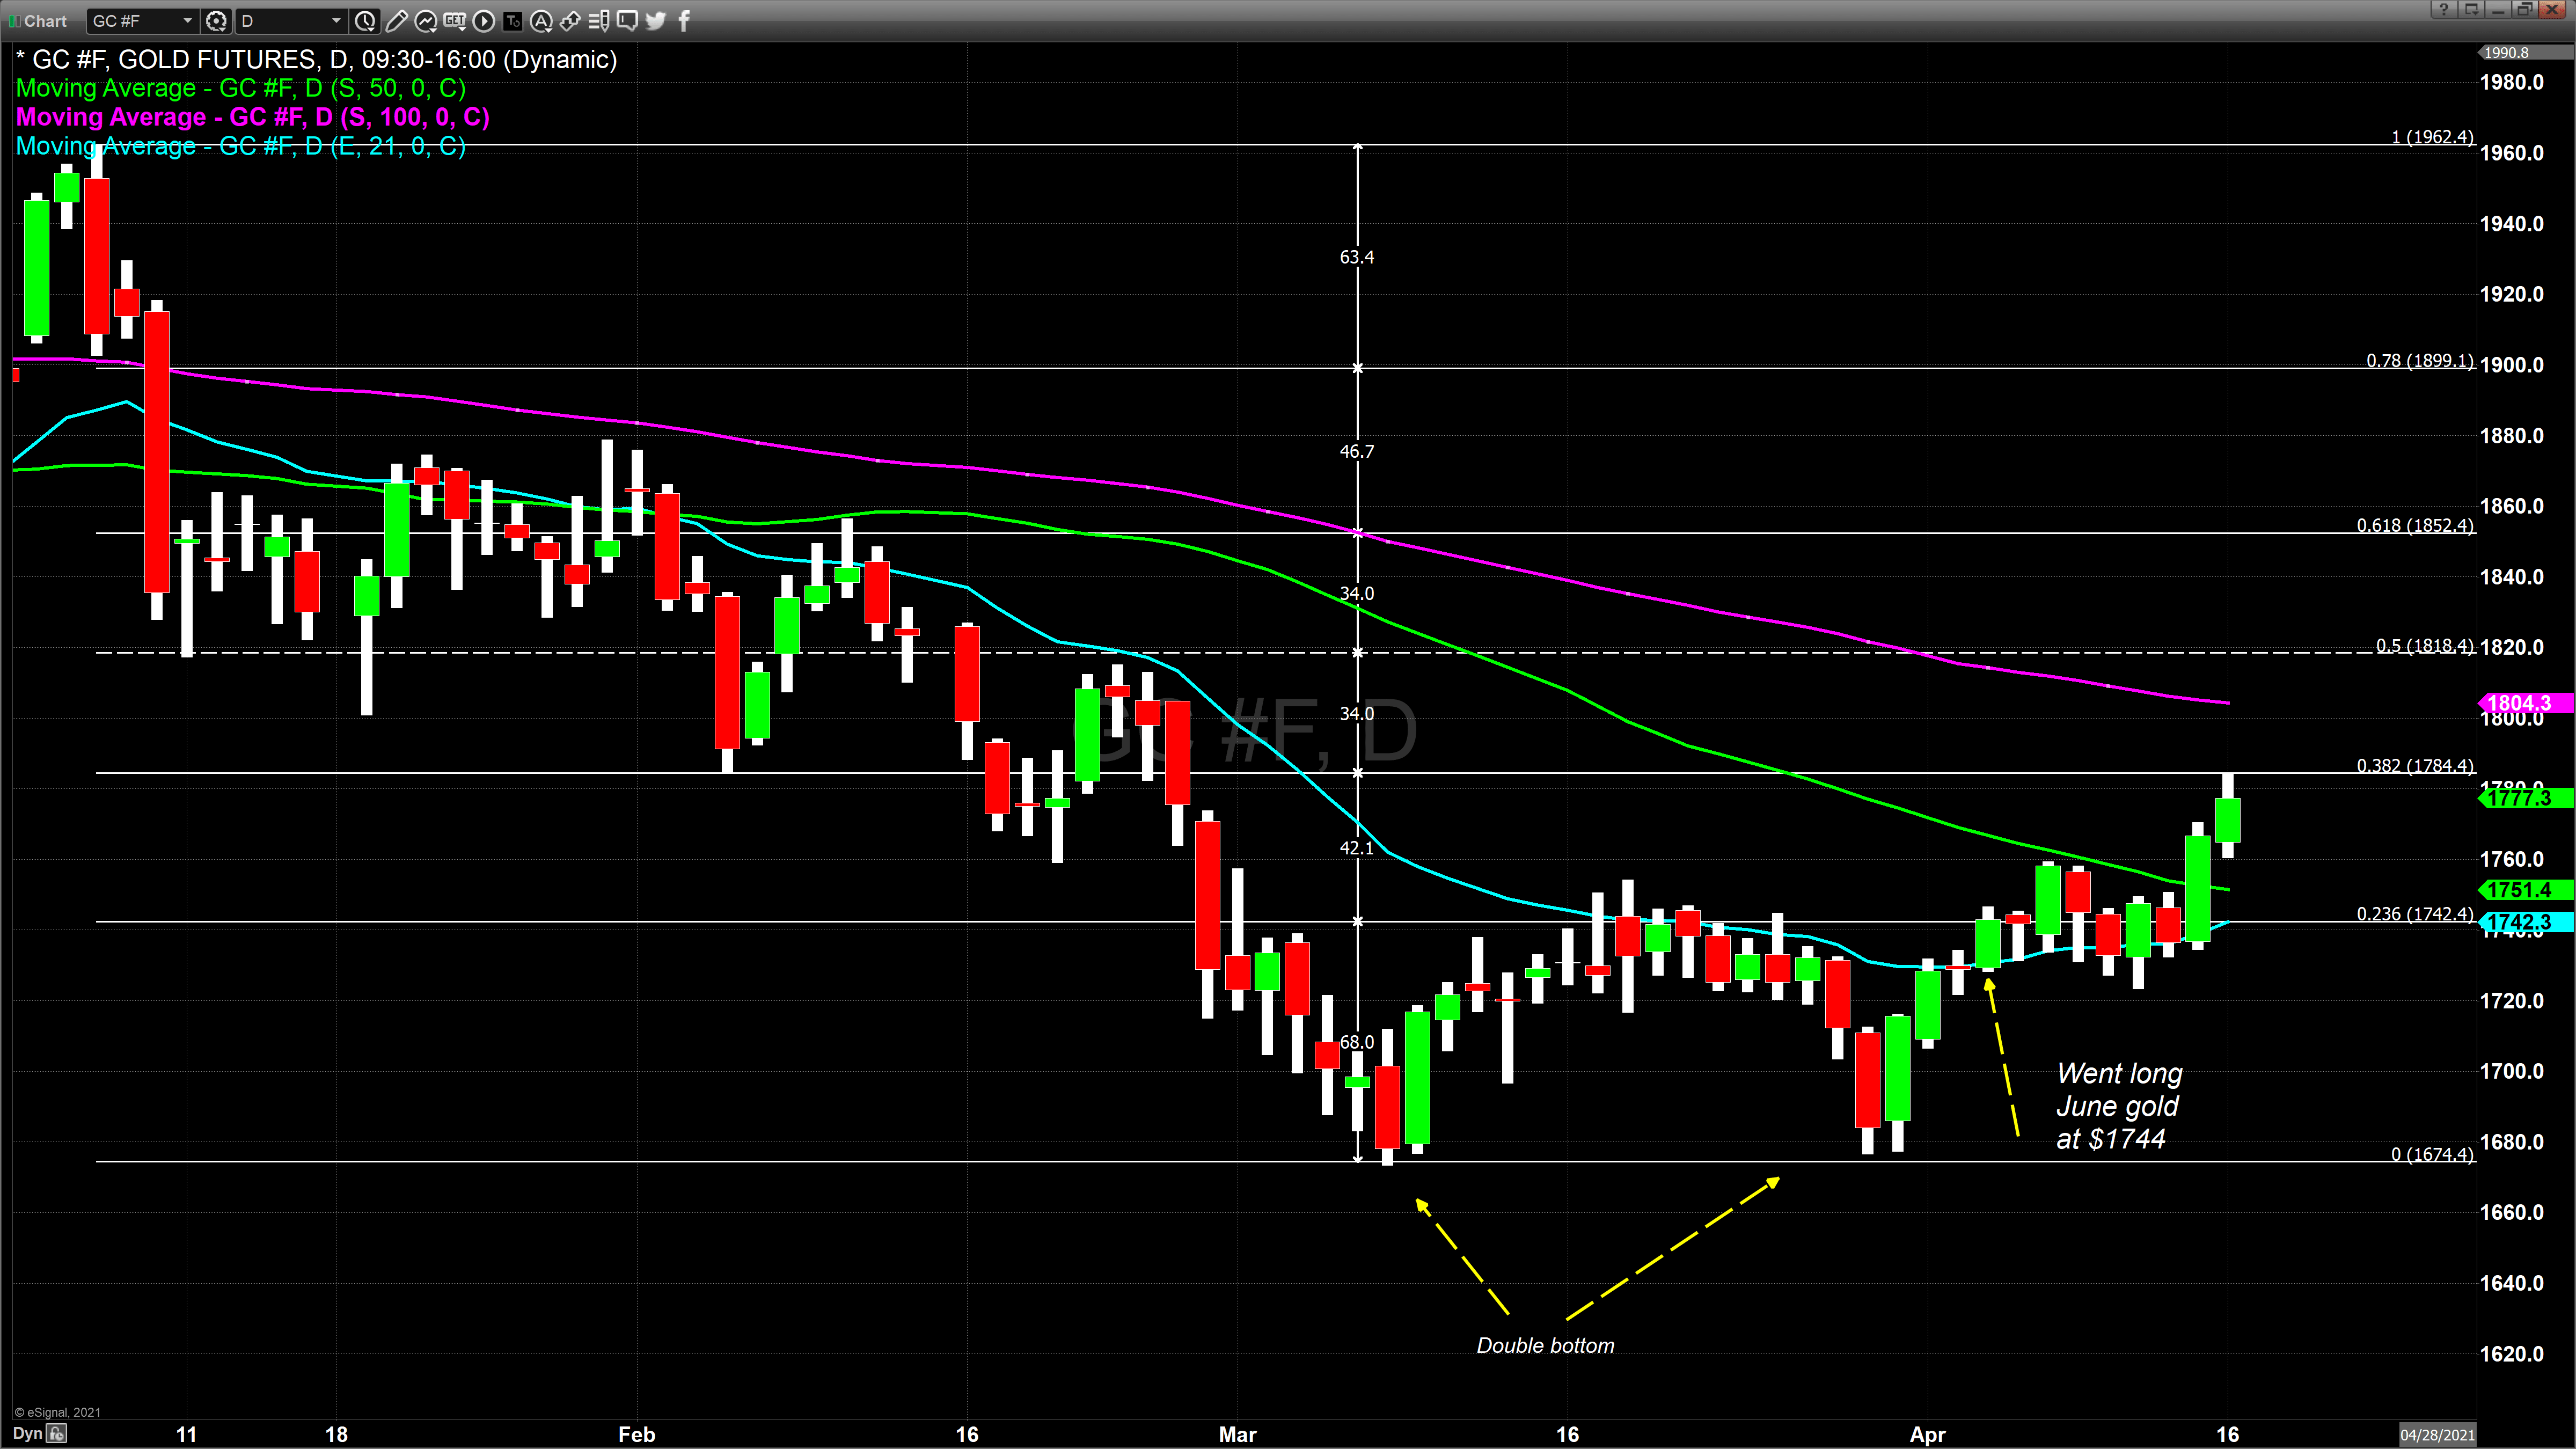Screen dimensions: 2576x1449
Task: Click the symbol link arrows icon
Action: coord(570,20)
